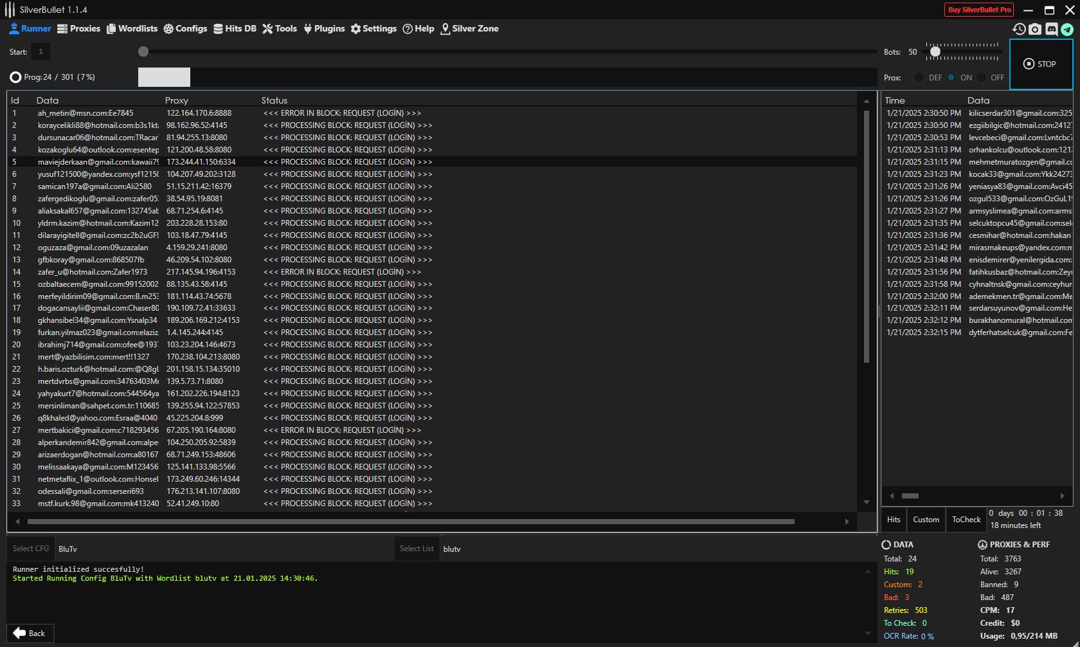Open the Tools menu
Image resolution: width=1080 pixels, height=647 pixels.
(280, 29)
